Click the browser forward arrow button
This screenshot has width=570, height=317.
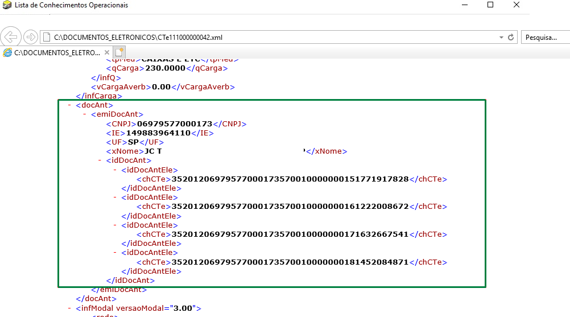[31, 37]
